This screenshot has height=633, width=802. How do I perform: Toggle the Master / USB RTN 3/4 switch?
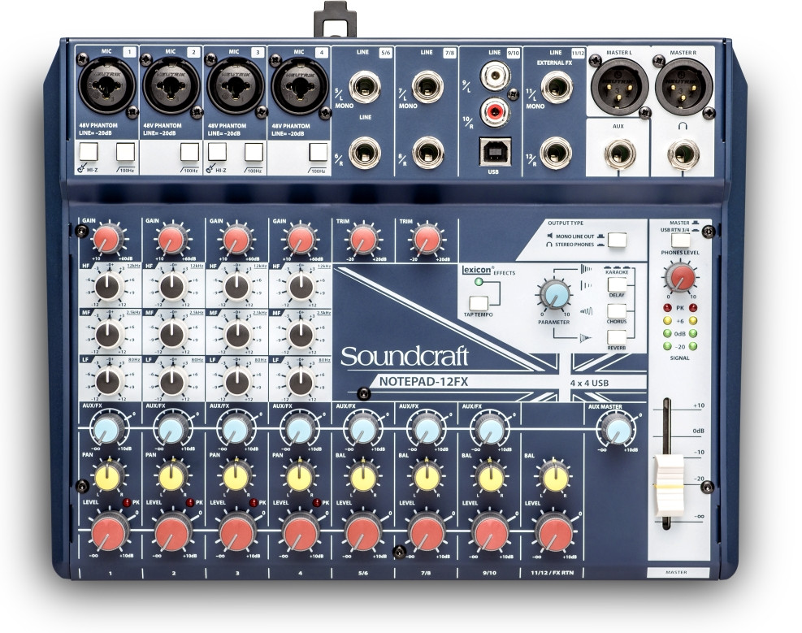tap(680, 241)
